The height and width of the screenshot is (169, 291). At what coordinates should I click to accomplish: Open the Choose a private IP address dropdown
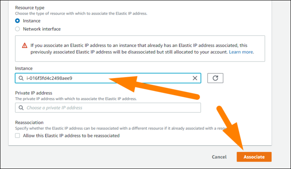click(x=108, y=108)
